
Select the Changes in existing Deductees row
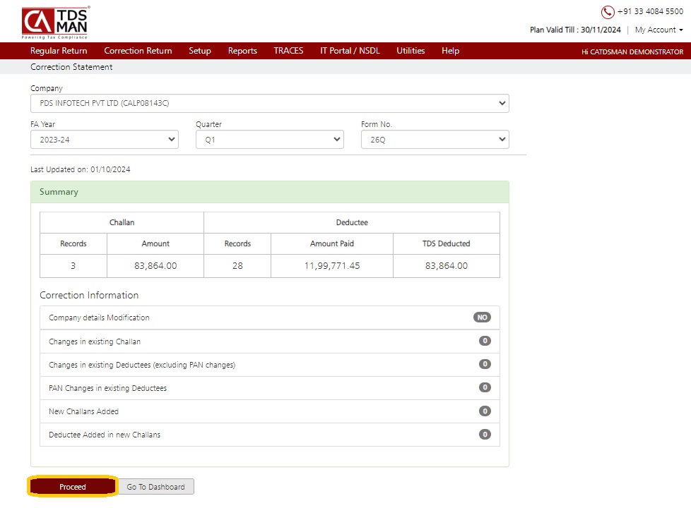(270, 365)
